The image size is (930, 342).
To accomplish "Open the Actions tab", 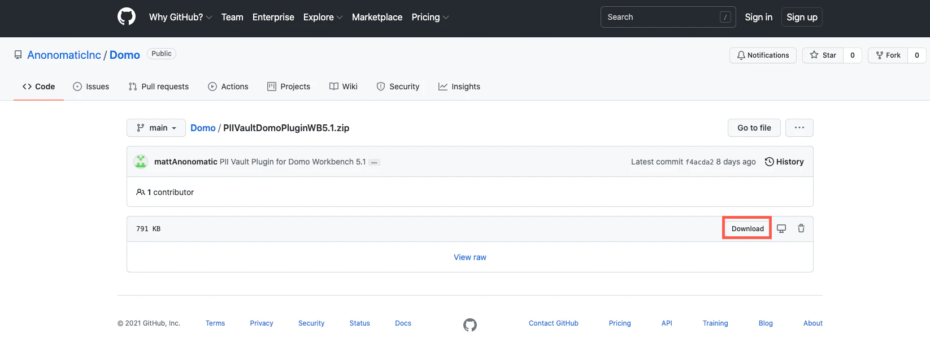I will (x=228, y=86).
